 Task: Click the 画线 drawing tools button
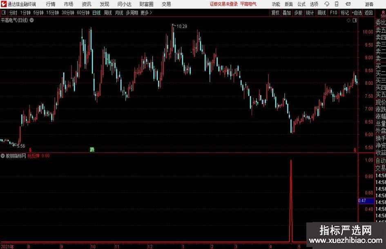coord(321,13)
